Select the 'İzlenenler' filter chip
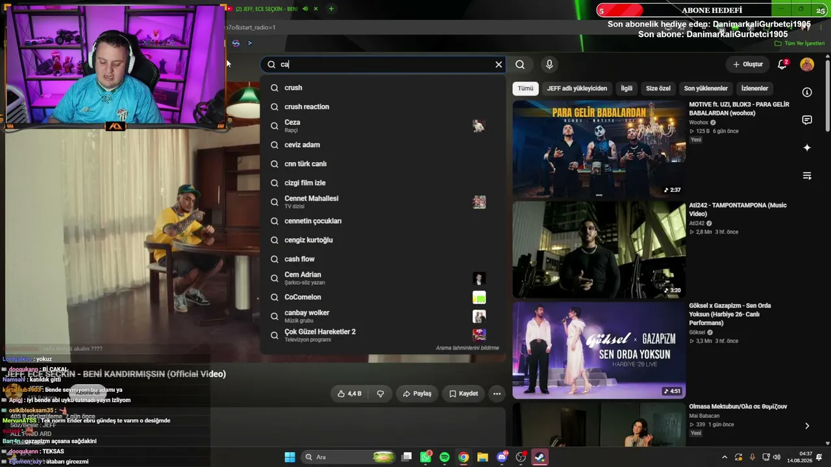 (x=754, y=88)
